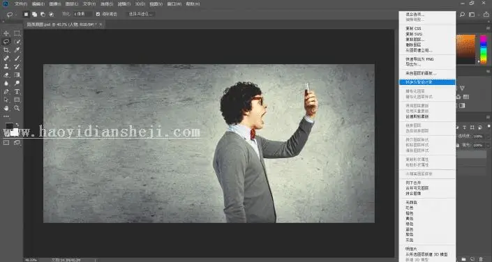The image size is (492, 262).
Task: Click the share image icon
Action: pyautogui.click(x=487, y=15)
